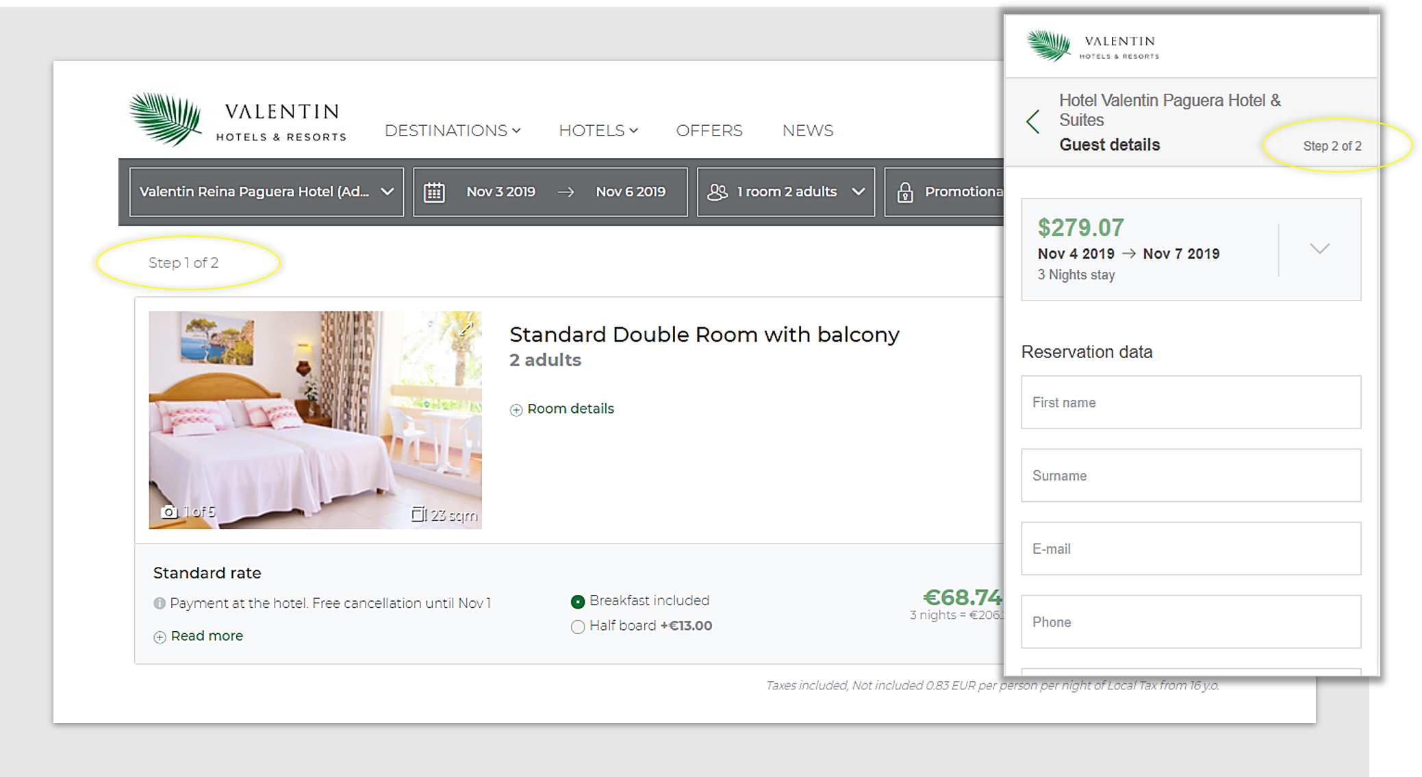Click the First name field
1422x777 pixels.
(x=1191, y=402)
